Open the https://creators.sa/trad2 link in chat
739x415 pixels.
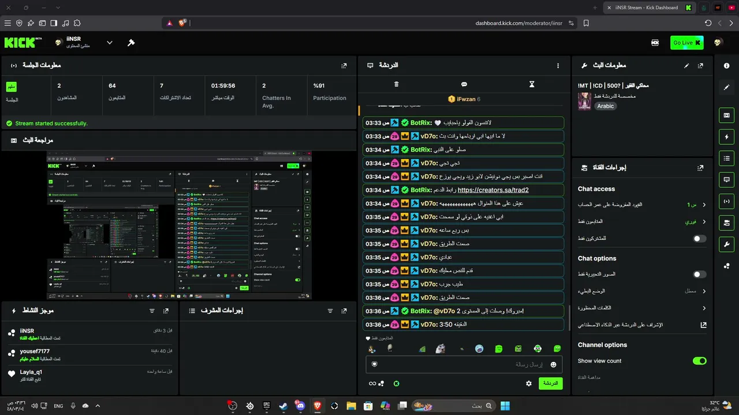(493, 190)
